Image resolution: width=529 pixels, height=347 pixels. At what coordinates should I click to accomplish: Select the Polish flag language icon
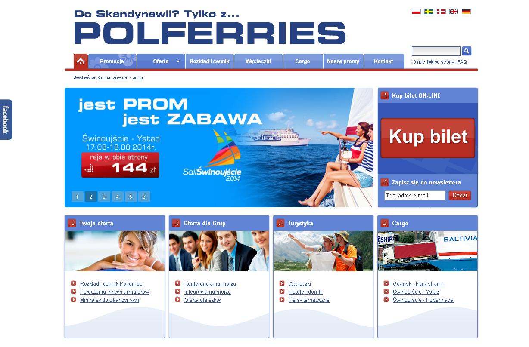coord(416,12)
